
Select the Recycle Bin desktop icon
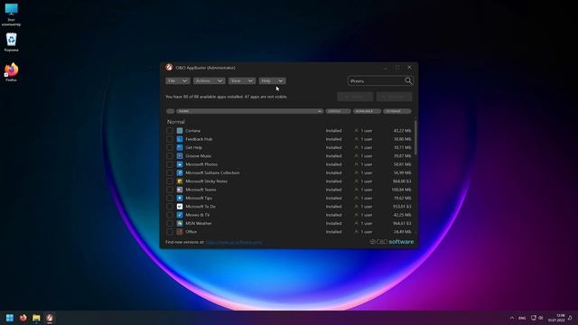(11, 42)
